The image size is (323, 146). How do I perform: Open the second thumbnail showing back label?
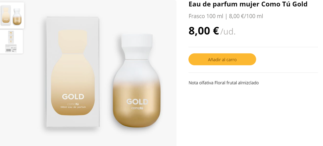click(x=11, y=42)
